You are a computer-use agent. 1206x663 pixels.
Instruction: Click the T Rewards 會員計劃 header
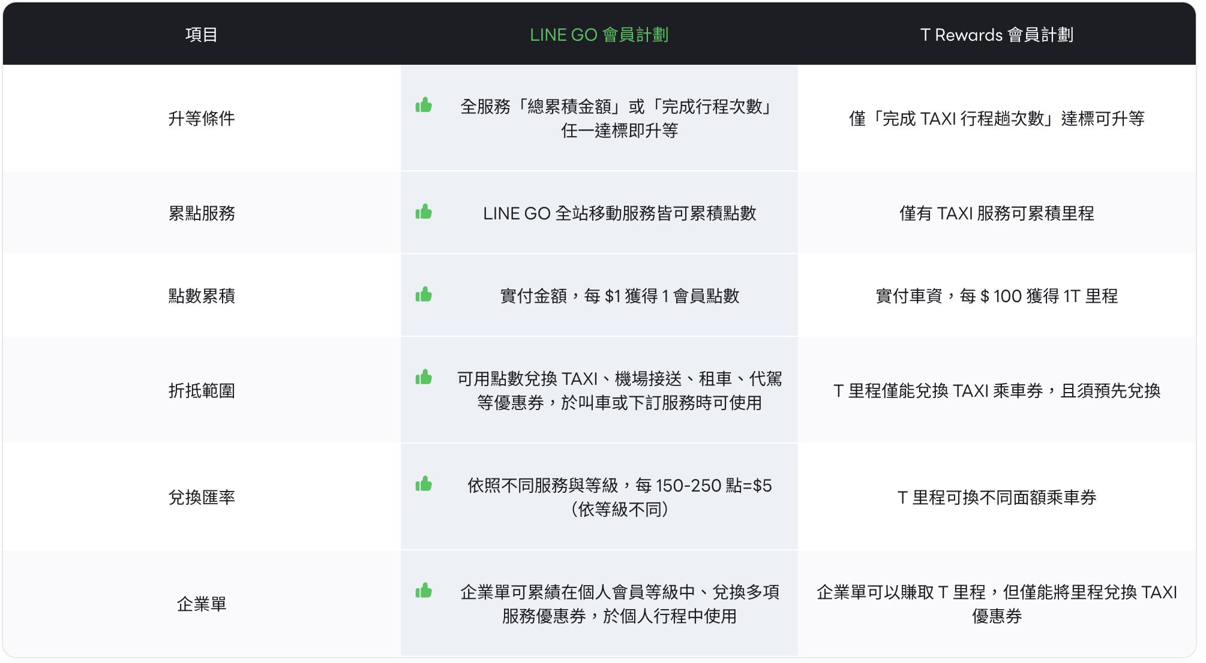point(997,35)
